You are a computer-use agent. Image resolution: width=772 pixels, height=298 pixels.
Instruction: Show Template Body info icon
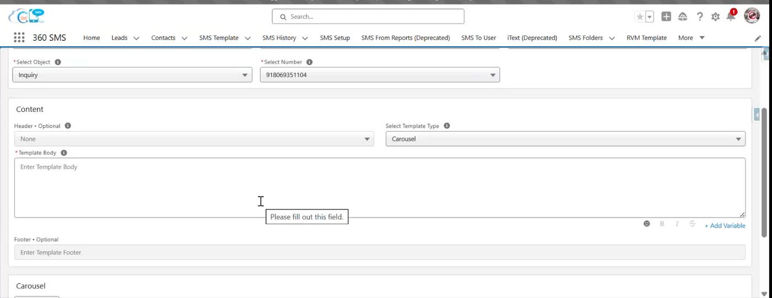[64, 153]
